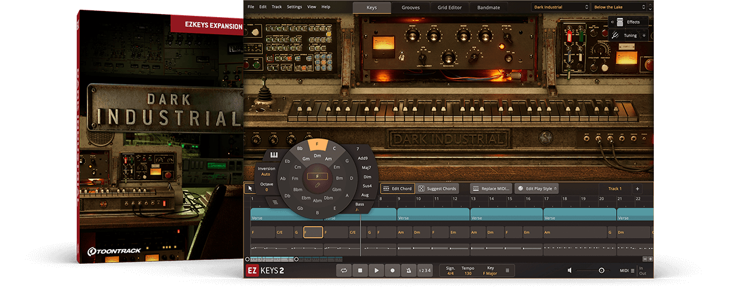This screenshot has height=298, width=732.
Task: Expand the Edit Play Style menu
Action: tap(537, 189)
